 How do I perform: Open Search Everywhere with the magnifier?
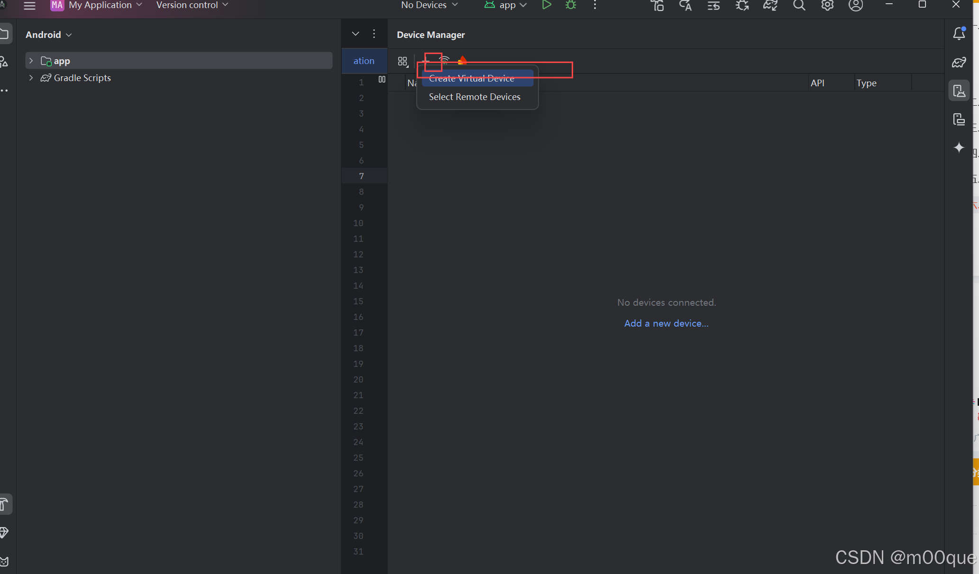point(799,5)
